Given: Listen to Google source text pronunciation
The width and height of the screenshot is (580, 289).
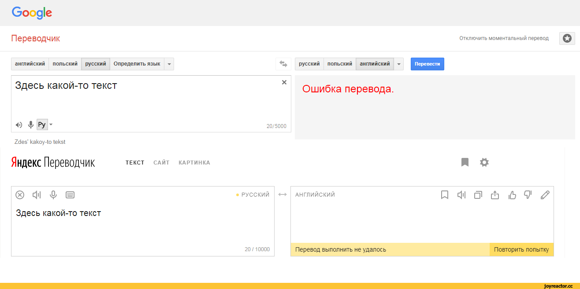Looking at the screenshot, I should tap(19, 125).
